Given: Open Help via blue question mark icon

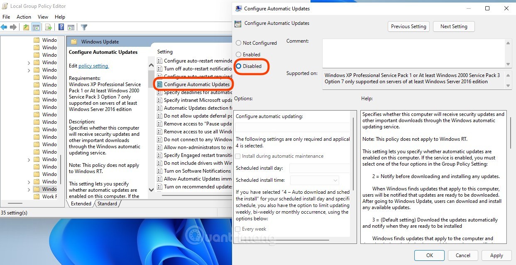Looking at the screenshot, I should click(x=61, y=27).
